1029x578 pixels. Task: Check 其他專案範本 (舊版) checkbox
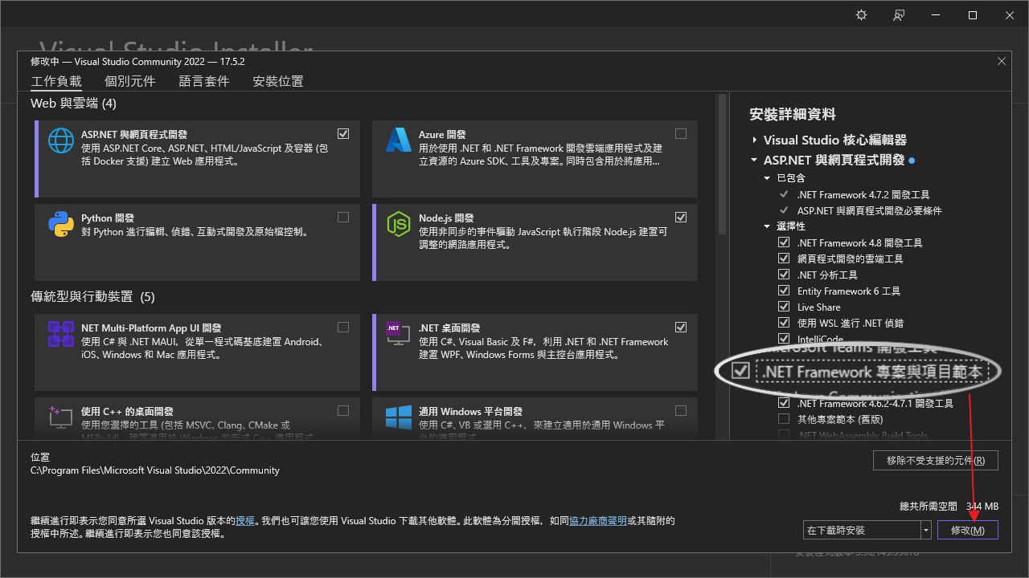(784, 419)
